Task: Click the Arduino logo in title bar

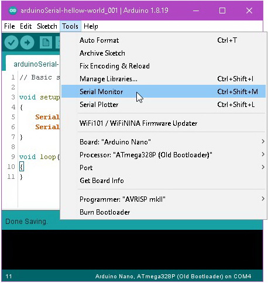Action: point(13,11)
